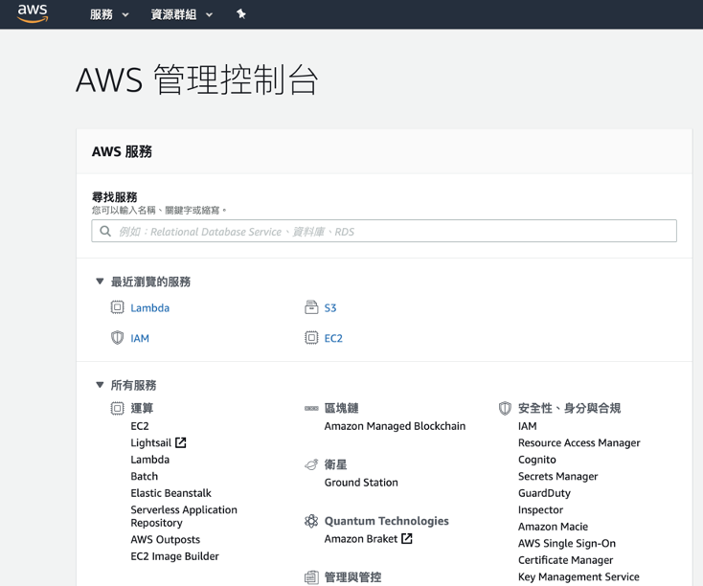
Task: Open AWS Single Sign-On
Action: click(x=567, y=544)
